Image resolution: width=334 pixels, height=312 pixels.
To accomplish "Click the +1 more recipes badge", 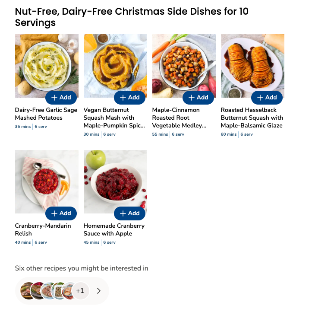I will 80,291.
